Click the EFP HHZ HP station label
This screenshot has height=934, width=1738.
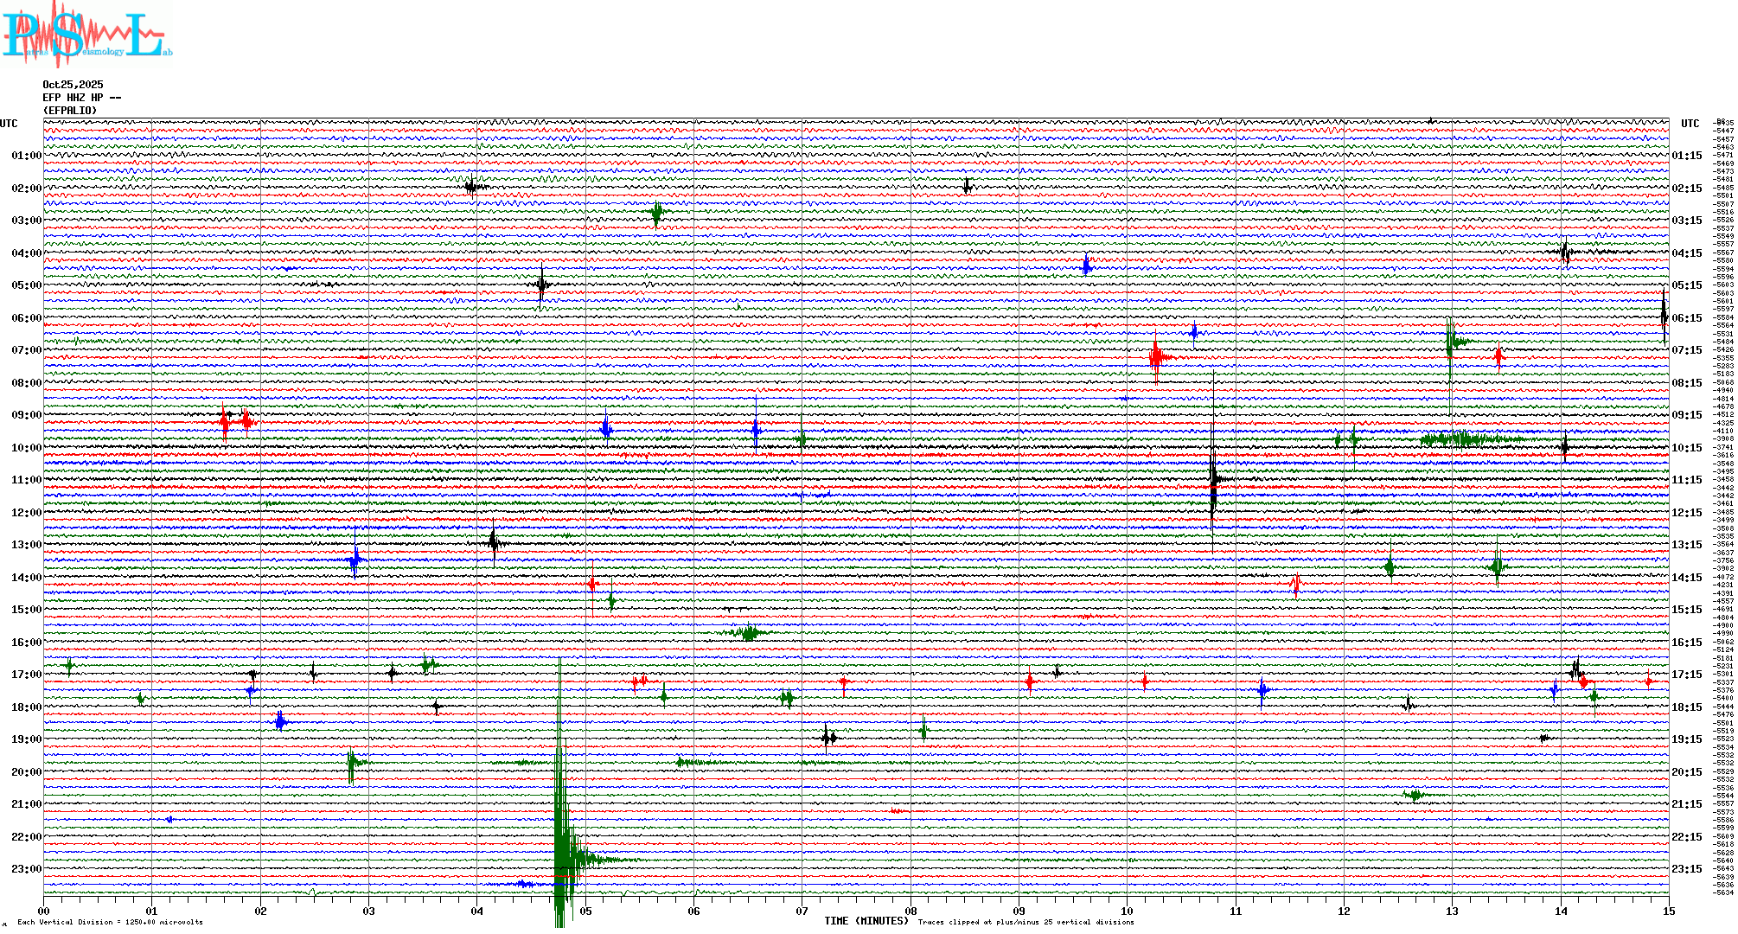(81, 98)
